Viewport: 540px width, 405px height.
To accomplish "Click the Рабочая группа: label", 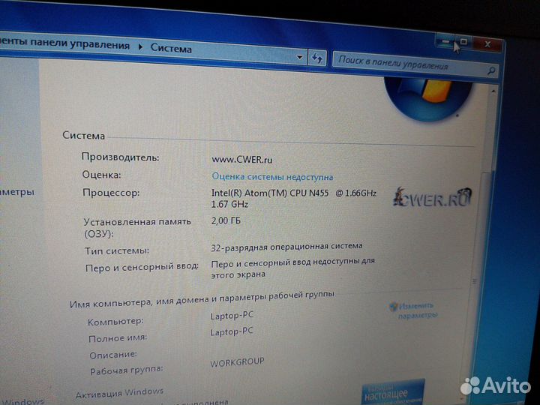I will click(127, 370).
